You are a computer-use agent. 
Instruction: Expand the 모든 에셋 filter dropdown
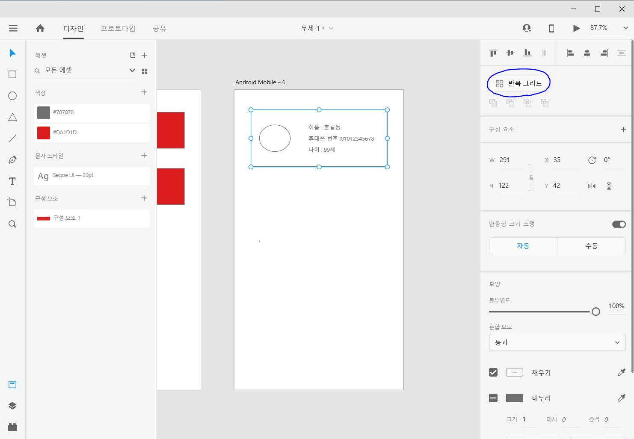(x=132, y=71)
